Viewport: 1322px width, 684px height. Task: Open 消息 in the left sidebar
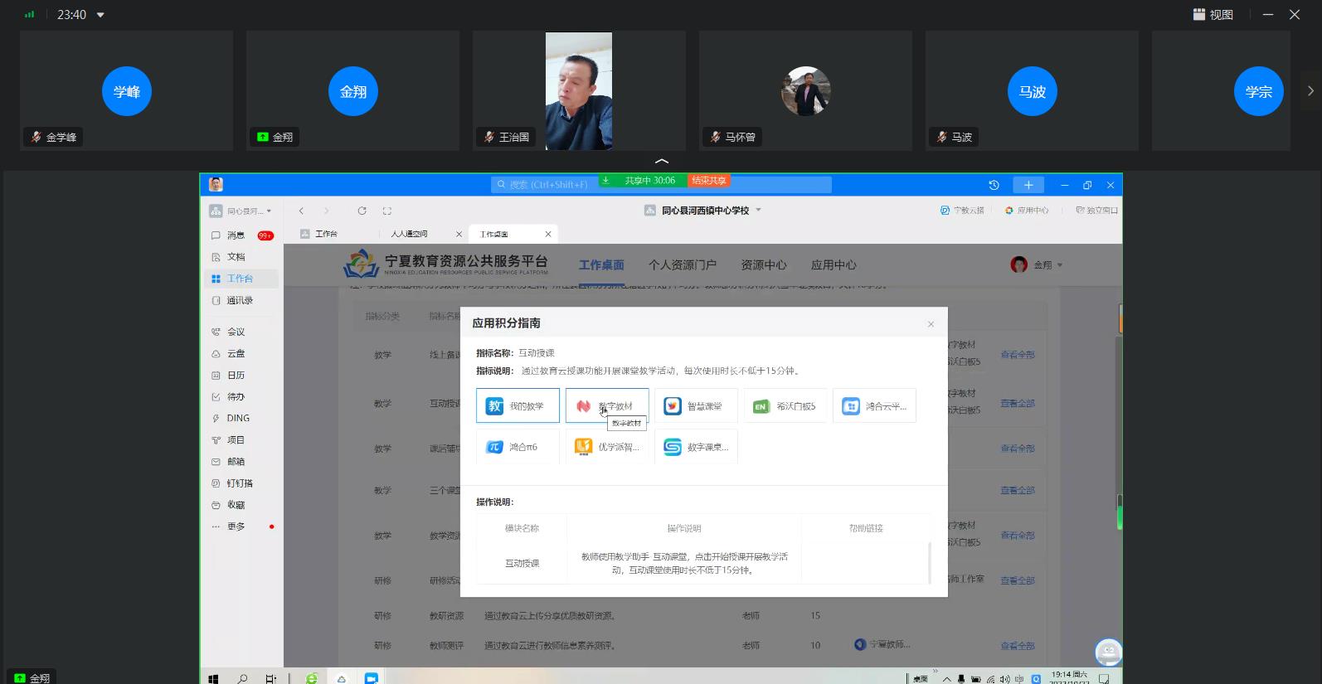click(x=236, y=235)
